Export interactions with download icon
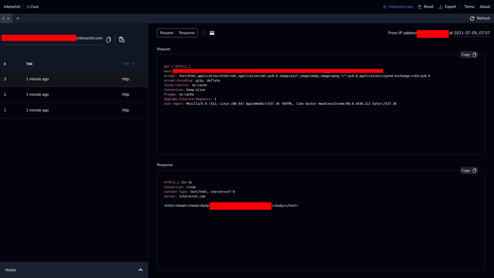This screenshot has width=494, height=278. (x=440, y=7)
